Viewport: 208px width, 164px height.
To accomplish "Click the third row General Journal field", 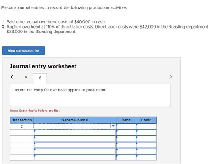I will 75,139.
